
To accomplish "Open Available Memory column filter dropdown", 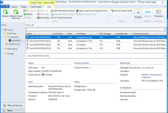I will pos(131,34).
